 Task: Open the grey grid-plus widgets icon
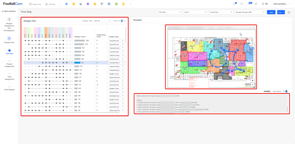coord(102,4)
